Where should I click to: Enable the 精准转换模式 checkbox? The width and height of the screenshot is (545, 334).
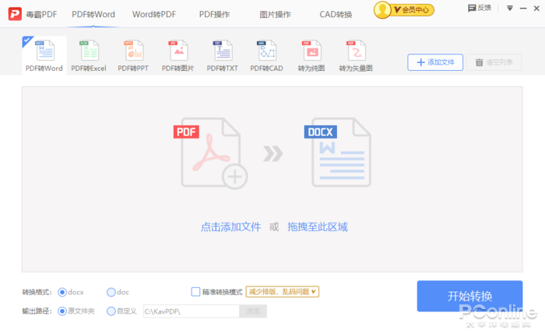pos(195,292)
